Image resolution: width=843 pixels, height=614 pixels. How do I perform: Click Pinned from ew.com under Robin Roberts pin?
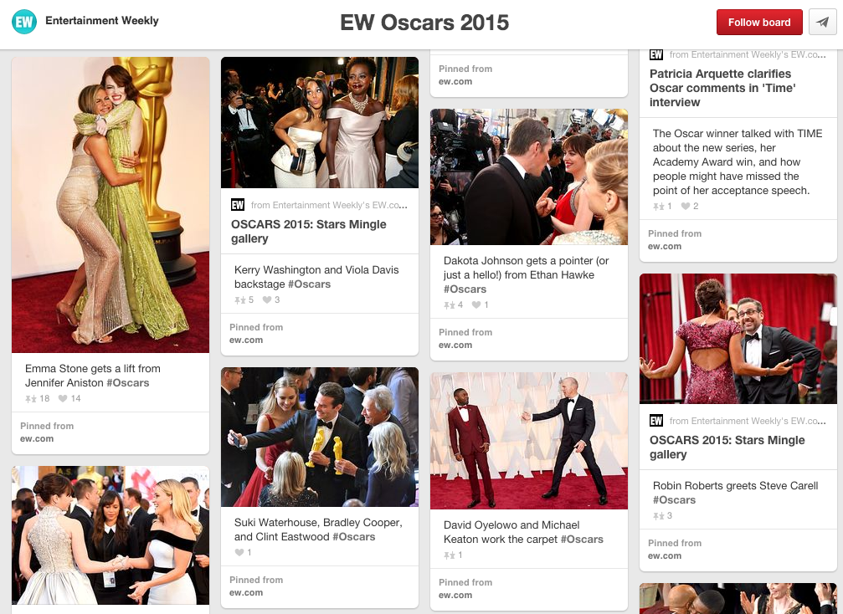point(675,549)
